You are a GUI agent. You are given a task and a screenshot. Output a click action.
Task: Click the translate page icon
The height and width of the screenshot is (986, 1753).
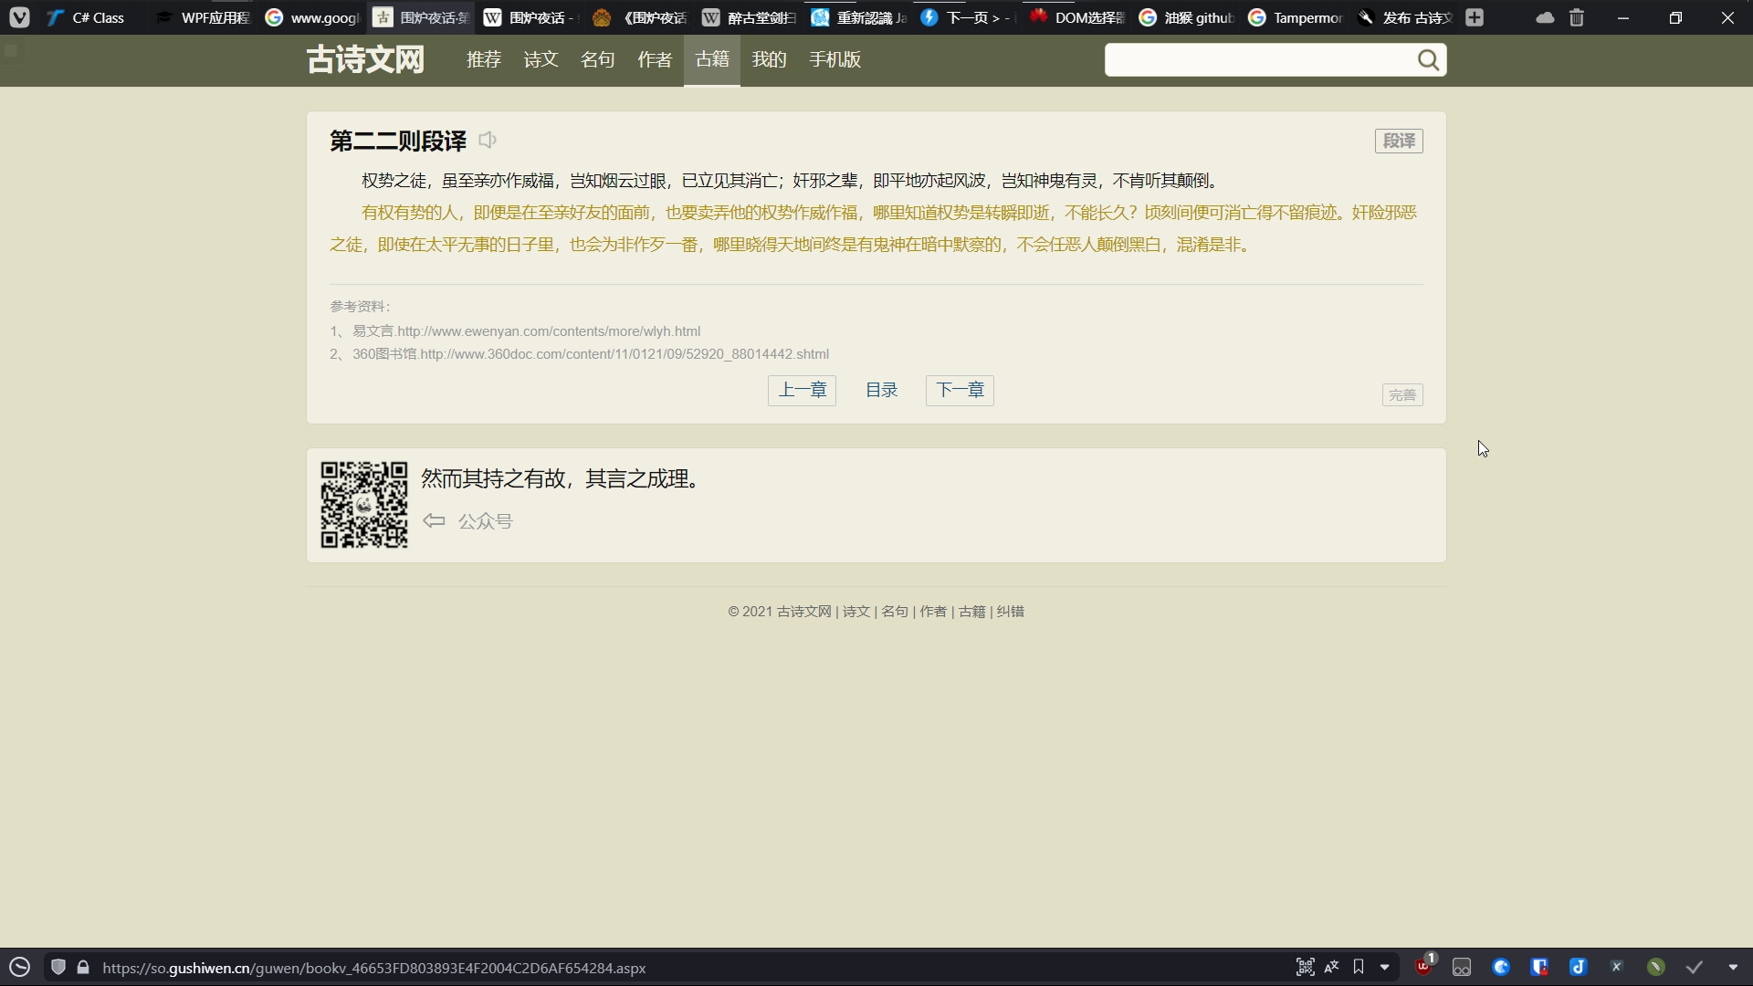[1332, 967]
